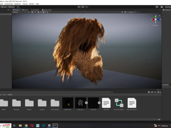Open the Help menu

(x=37, y=4)
